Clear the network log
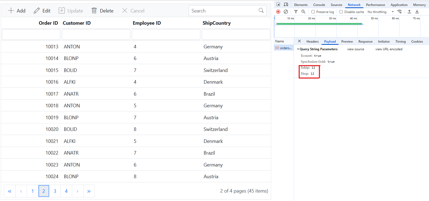Viewport: 429px width, 201px height. point(286,12)
